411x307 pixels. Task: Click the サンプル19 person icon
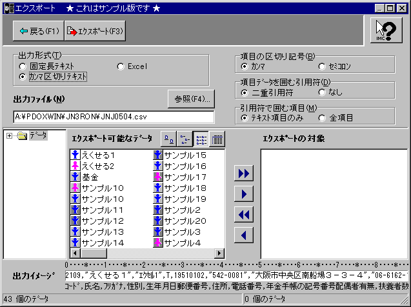click(x=158, y=199)
